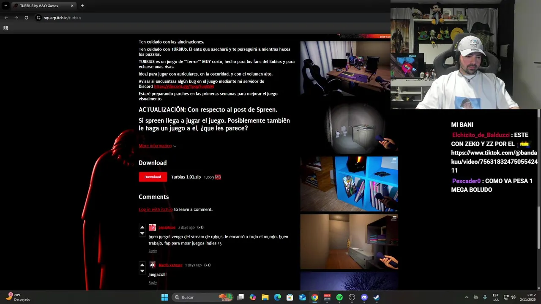Open the tab search dropdown arrow

coord(5,6)
